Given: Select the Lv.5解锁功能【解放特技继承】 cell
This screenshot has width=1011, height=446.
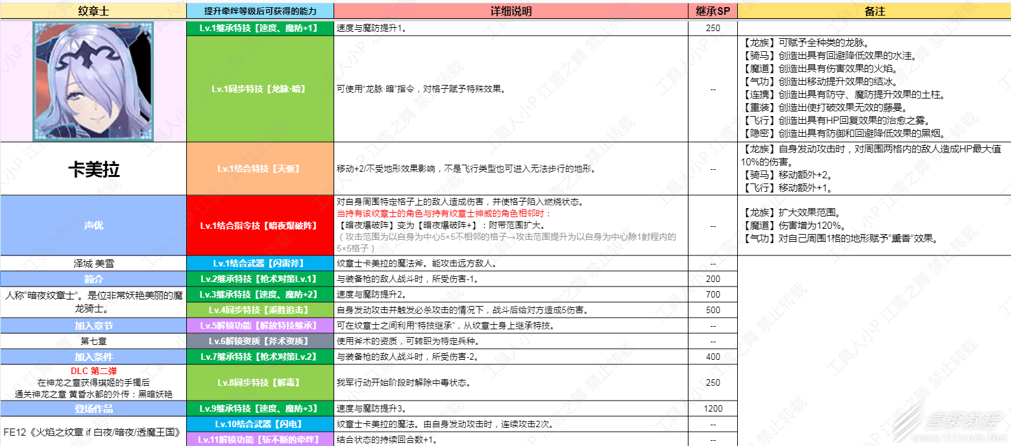Looking at the screenshot, I should tap(260, 325).
